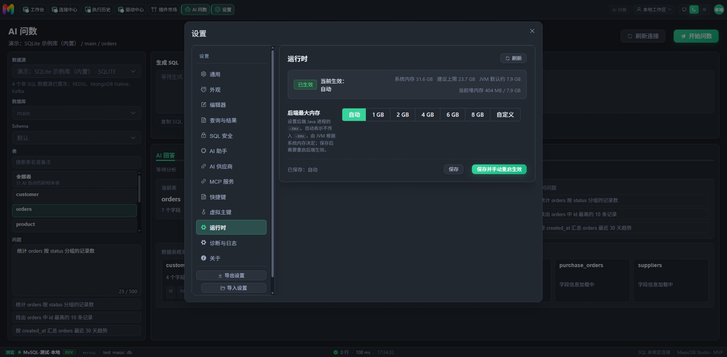Click suggestion 按 created_at 汇总 orders on left

pyautogui.click(x=76, y=331)
